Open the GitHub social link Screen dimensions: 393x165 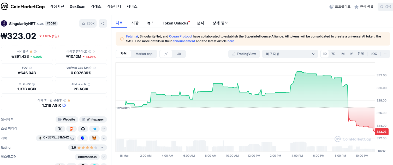(83, 129)
